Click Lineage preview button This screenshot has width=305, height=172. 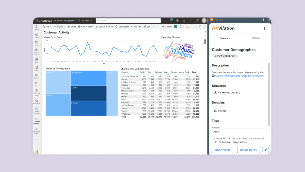point(248,150)
